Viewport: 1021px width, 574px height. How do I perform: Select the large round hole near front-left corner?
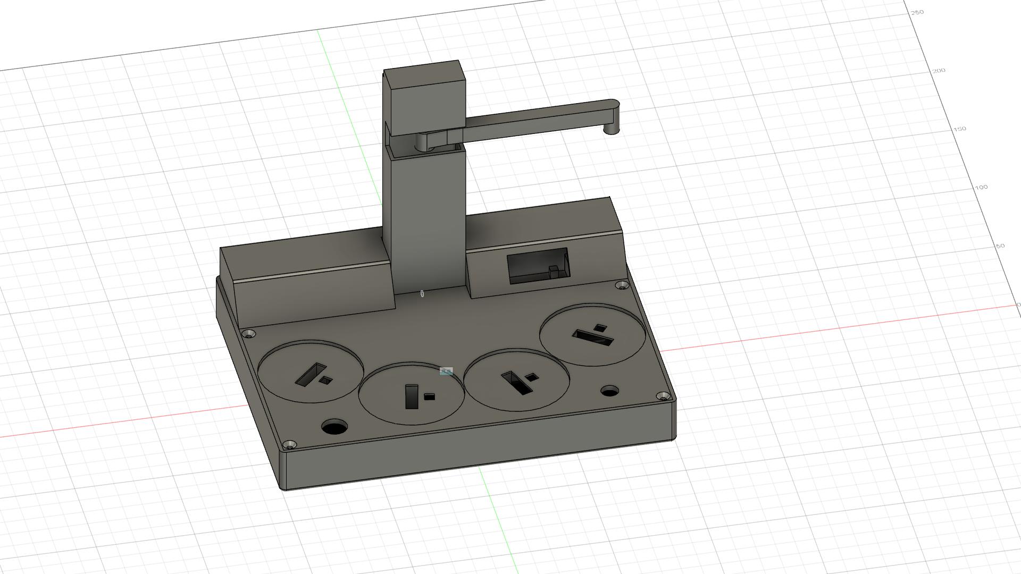(x=334, y=427)
